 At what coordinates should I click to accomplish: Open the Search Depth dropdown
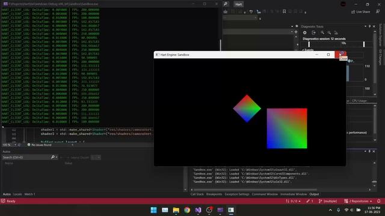click(96, 157)
